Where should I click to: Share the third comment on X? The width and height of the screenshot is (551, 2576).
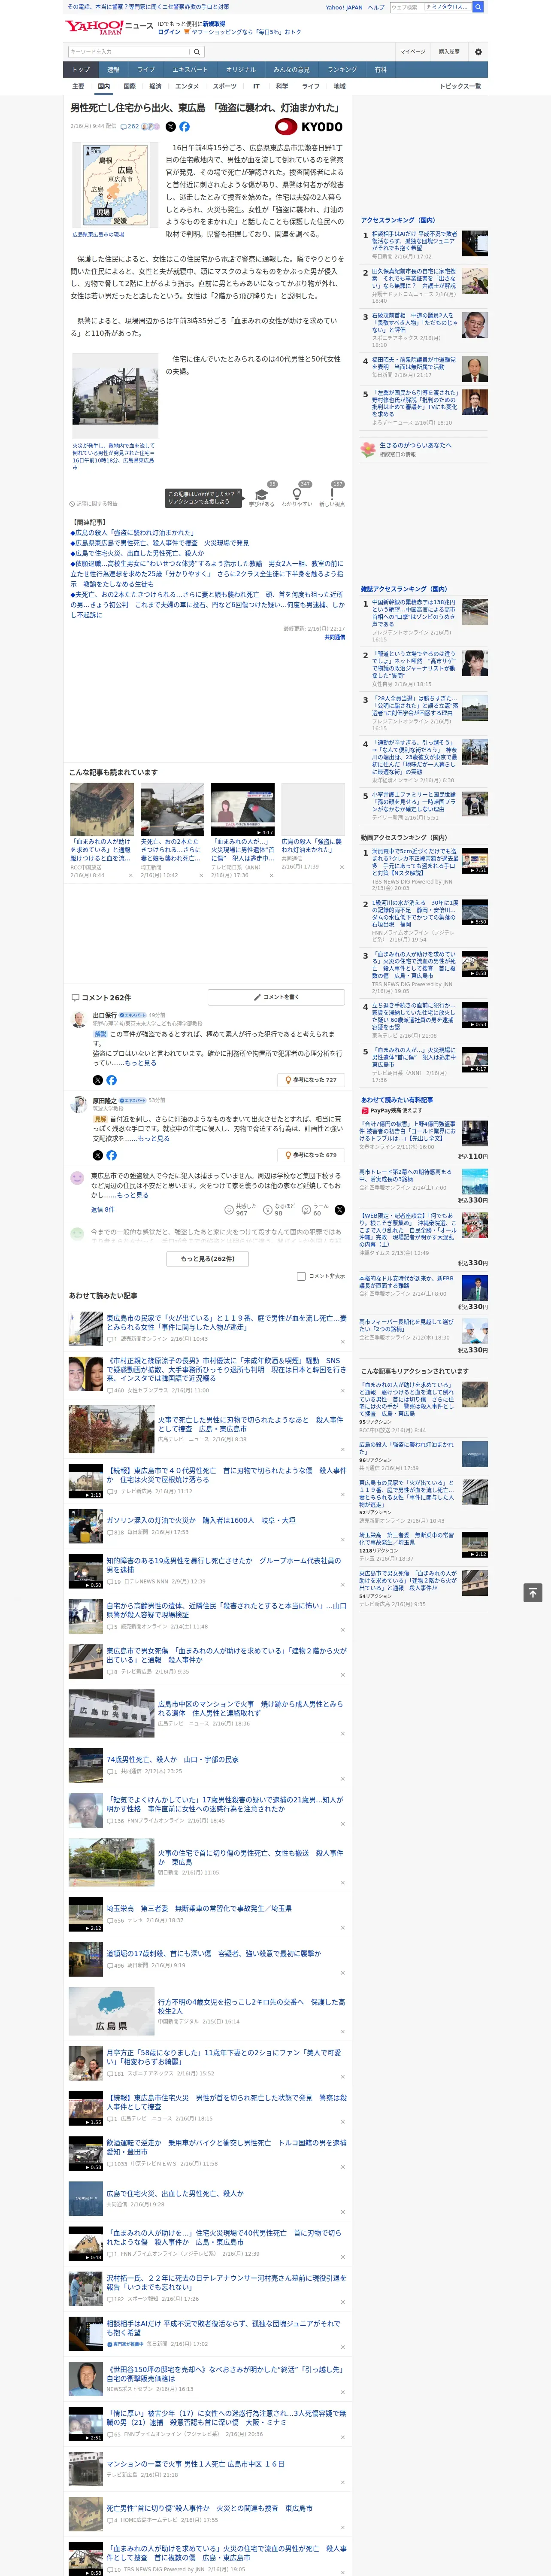[x=340, y=1210]
